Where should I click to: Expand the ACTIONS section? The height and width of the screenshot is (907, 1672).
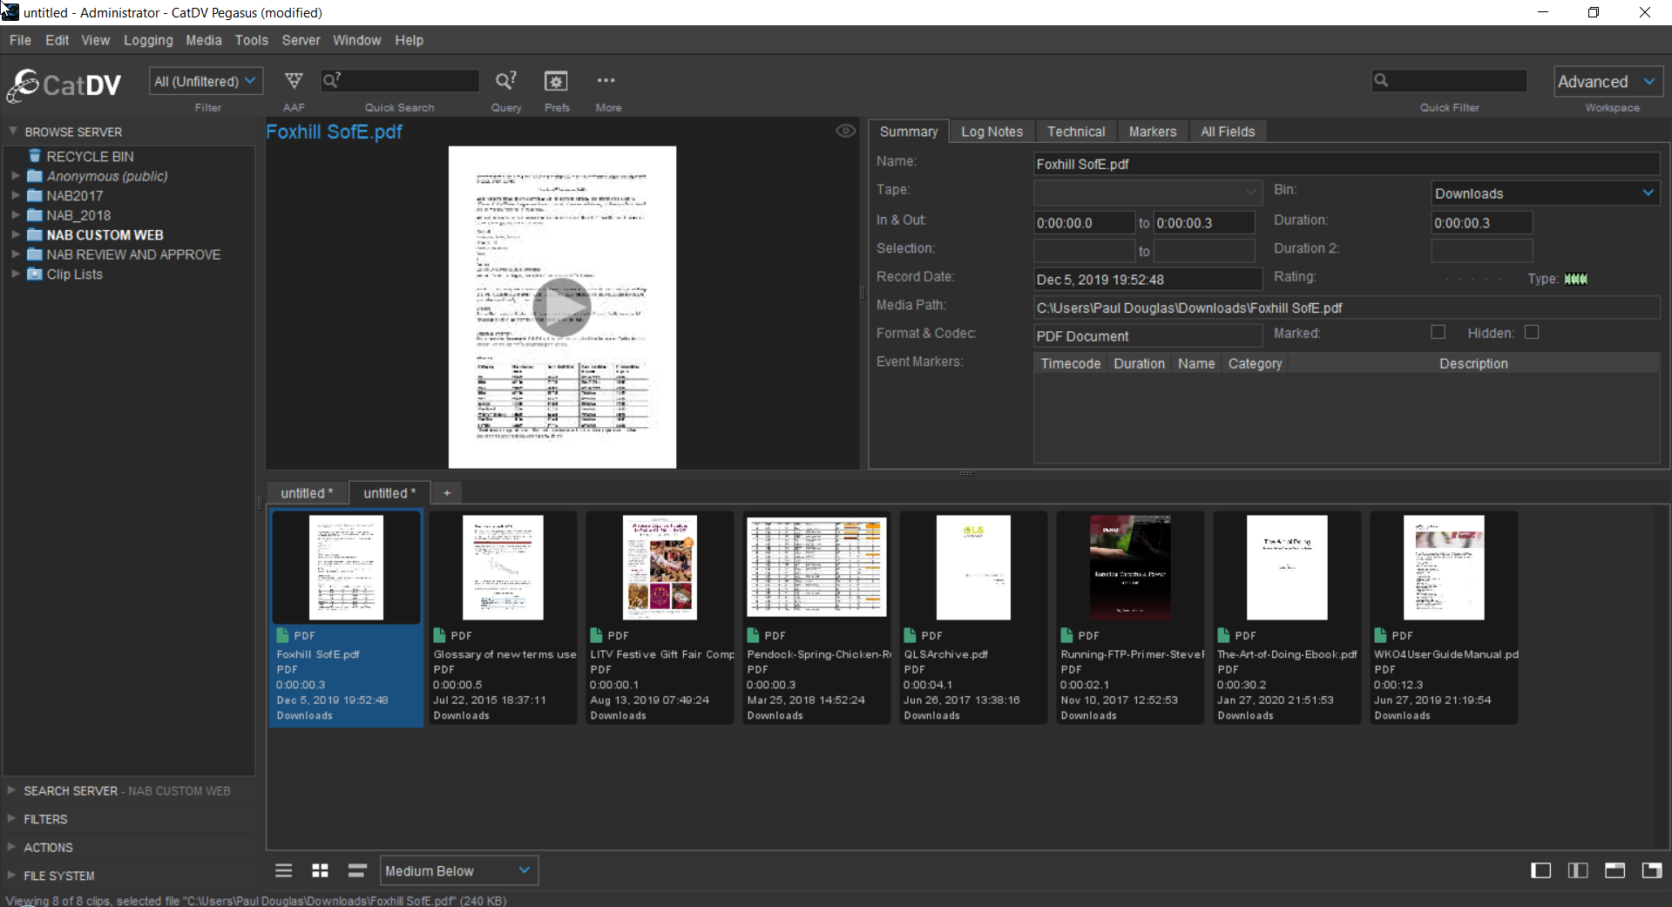click(12, 847)
